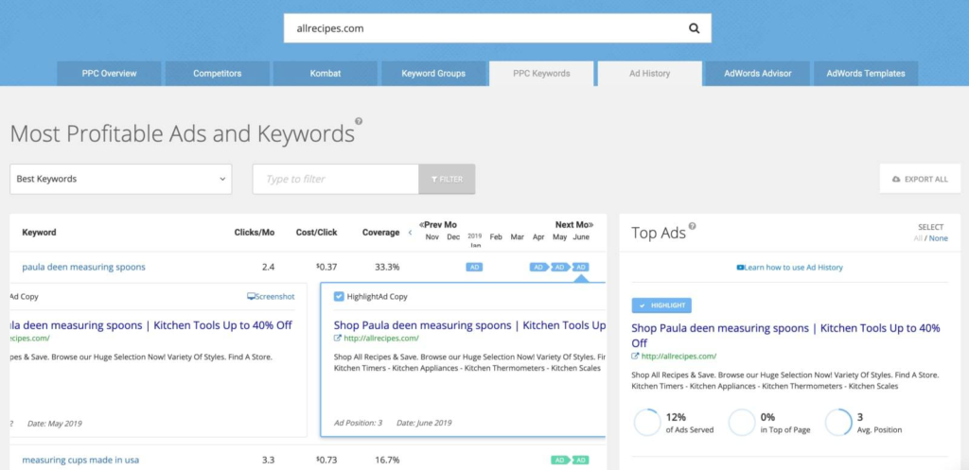Screen dimensions: 969x470
Task: Click AD badge under 2019 Jan column
Action: [474, 268]
